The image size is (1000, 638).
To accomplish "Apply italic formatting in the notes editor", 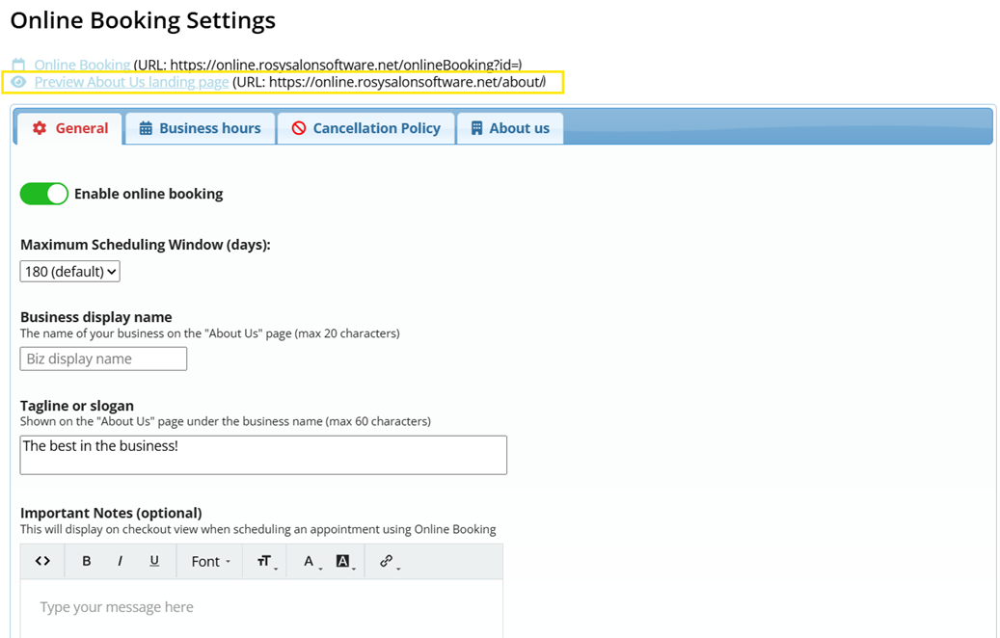I will tap(120, 561).
